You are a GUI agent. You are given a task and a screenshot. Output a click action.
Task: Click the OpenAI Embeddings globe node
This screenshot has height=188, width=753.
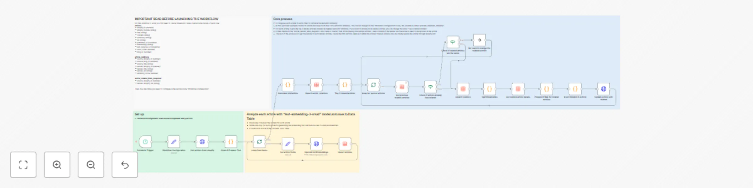point(316,144)
